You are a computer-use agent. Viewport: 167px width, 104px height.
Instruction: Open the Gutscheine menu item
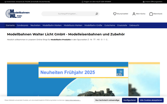pyautogui.click(x=110, y=25)
